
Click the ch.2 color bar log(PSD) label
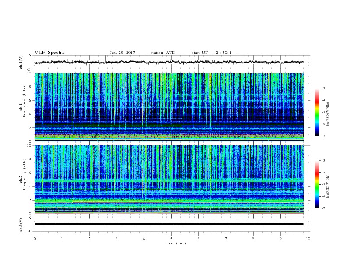click(x=328, y=187)
